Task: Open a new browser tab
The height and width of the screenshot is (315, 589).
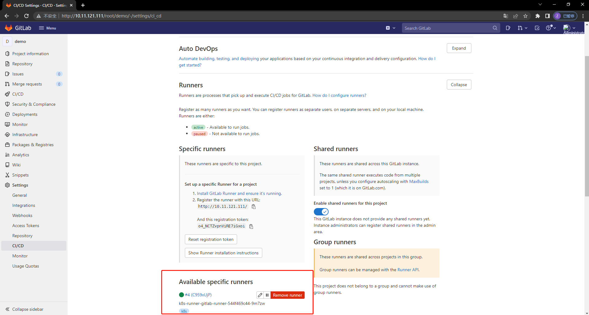Action: coord(83,5)
